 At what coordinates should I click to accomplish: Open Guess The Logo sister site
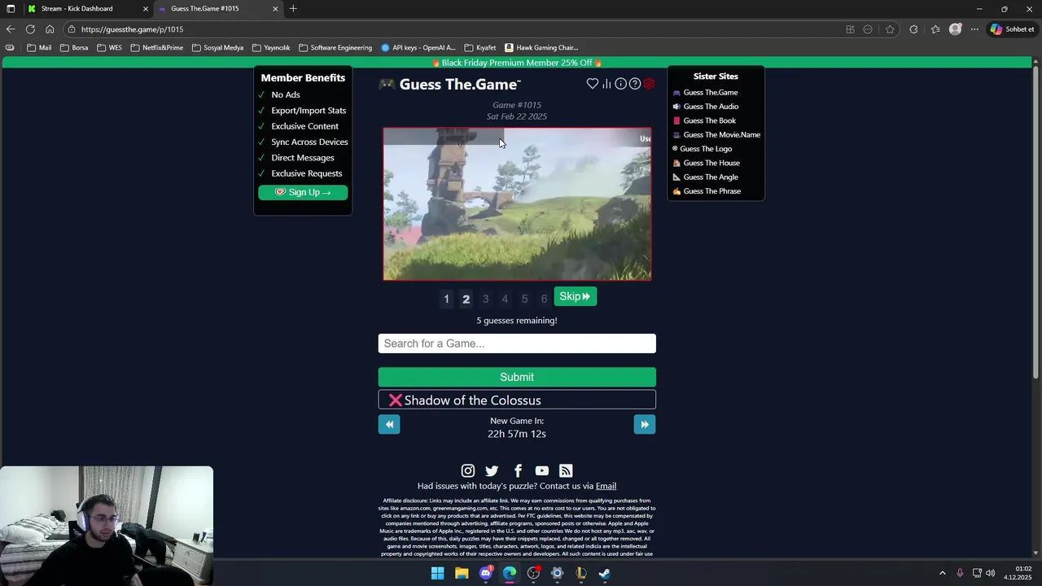point(702,149)
